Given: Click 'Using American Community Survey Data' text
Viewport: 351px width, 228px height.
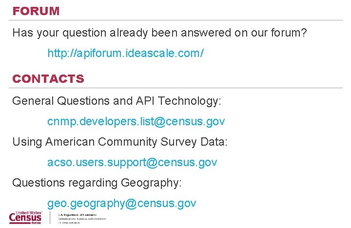Looking at the screenshot, I should (x=120, y=142).
